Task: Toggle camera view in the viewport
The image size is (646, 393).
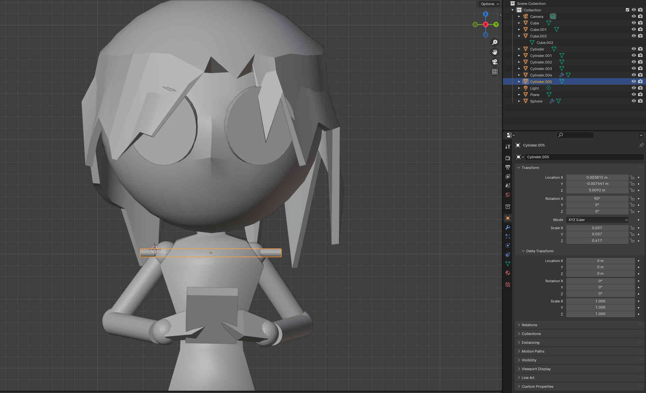Action: pos(495,62)
